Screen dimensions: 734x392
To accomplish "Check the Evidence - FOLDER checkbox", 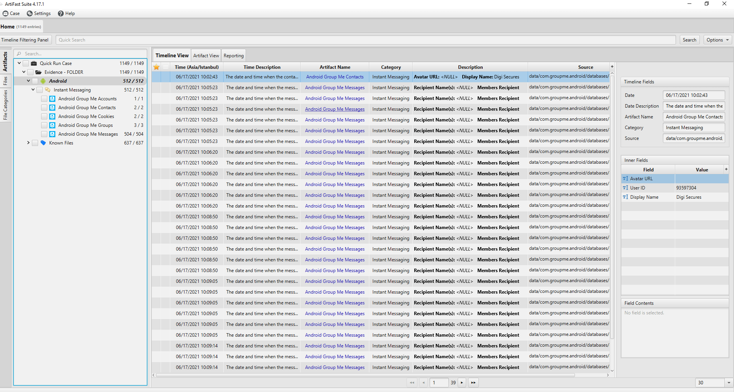I will (30, 72).
